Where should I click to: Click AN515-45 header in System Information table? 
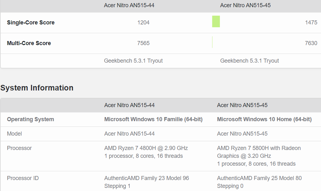click(x=242, y=105)
